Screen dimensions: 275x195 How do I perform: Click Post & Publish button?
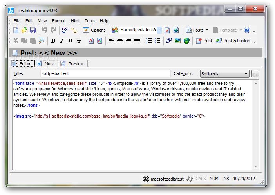(x=233, y=41)
